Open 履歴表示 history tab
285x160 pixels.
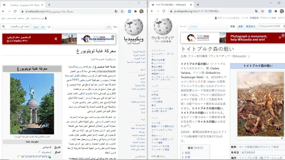coord(251,27)
